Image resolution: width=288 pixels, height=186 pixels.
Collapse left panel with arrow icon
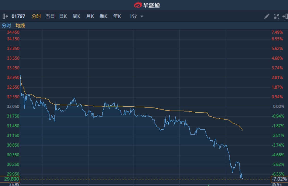click(x=5, y=16)
